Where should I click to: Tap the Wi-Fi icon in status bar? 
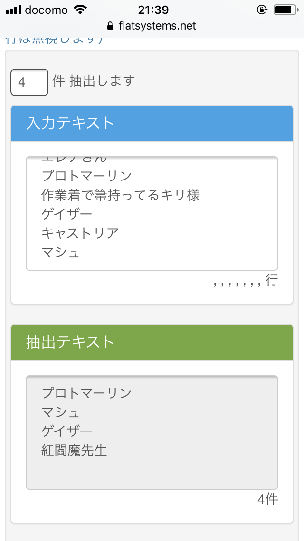point(81,10)
